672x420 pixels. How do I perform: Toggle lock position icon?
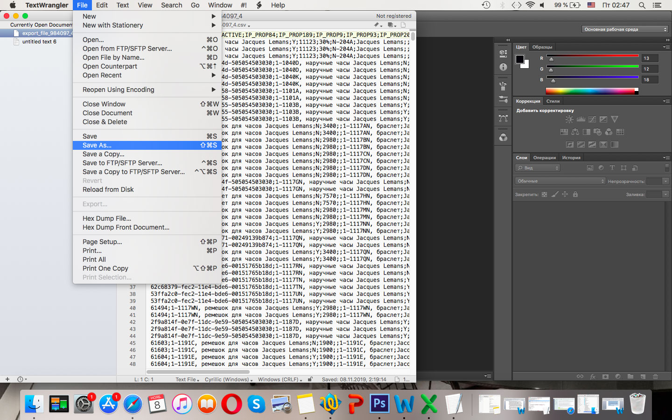[565, 194]
